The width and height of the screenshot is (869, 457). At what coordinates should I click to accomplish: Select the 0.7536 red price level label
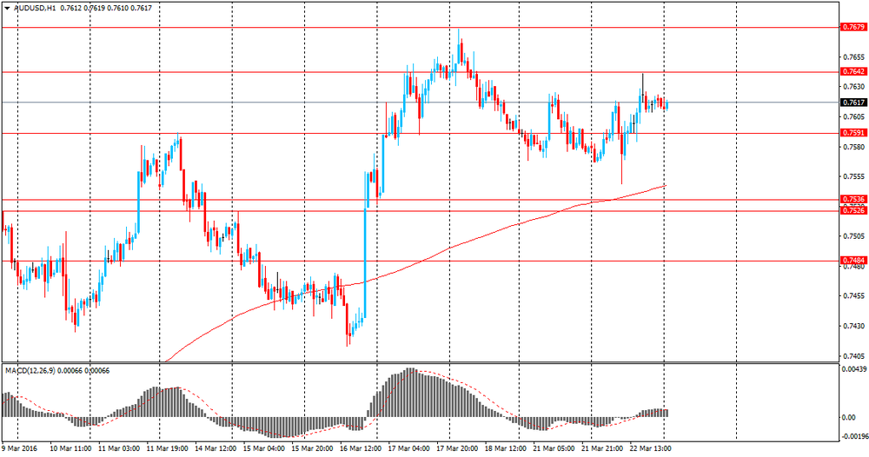coord(854,199)
